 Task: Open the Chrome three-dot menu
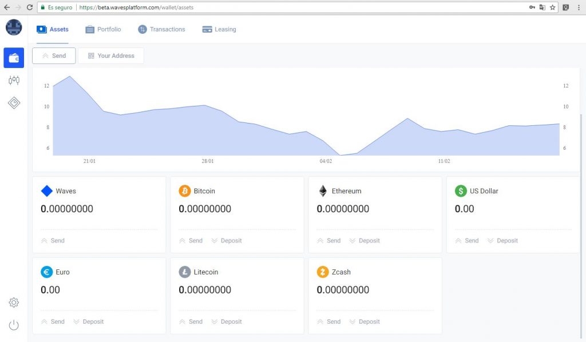click(579, 7)
